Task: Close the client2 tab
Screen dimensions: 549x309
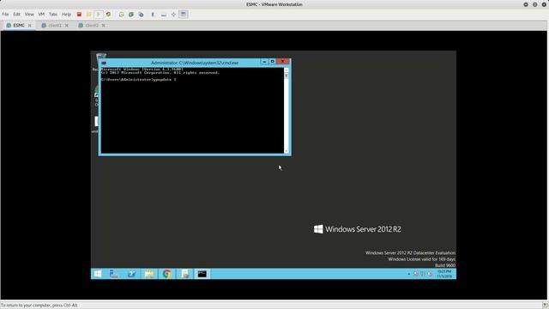Action: [103, 26]
